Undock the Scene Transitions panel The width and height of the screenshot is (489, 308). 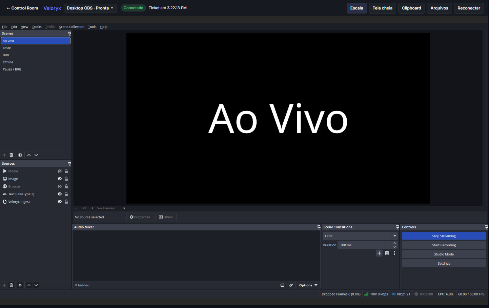(x=397, y=227)
